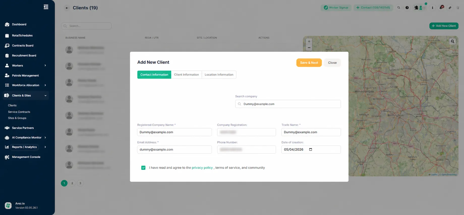Click the top-bar search magnifier icon
Image resolution: width=464 pixels, height=215 pixels.
click(x=399, y=8)
